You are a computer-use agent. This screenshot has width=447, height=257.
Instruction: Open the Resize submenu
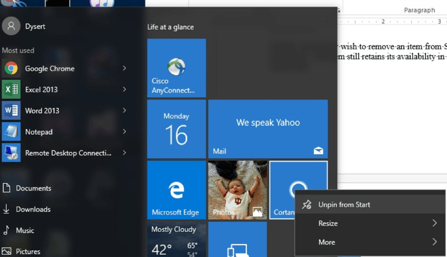click(370, 223)
